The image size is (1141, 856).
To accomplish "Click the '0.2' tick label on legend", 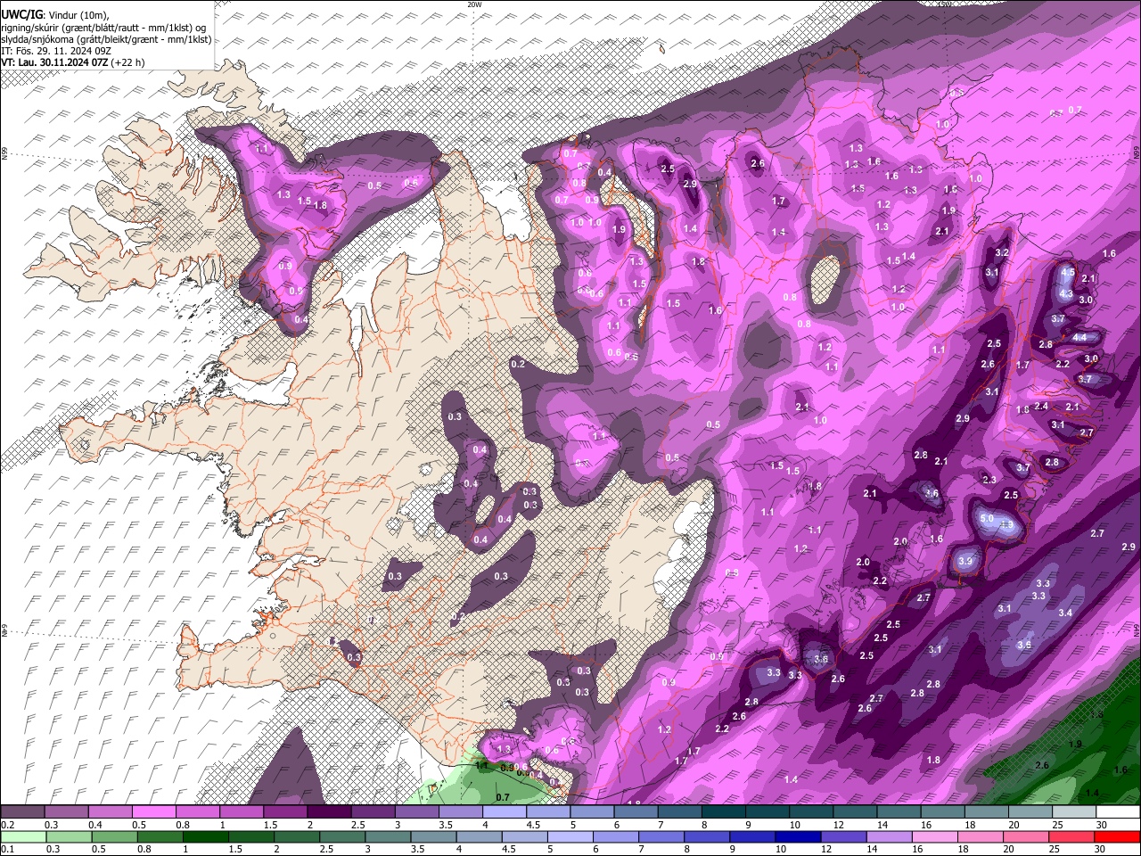I will coord(7,826).
